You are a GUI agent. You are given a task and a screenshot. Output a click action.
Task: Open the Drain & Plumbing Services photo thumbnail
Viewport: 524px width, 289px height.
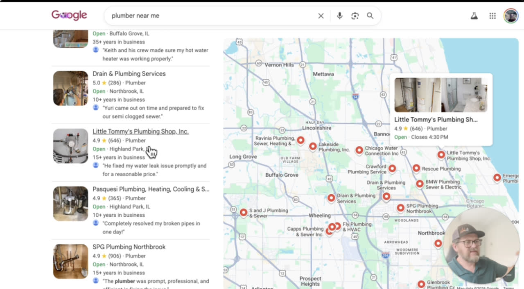(70, 88)
